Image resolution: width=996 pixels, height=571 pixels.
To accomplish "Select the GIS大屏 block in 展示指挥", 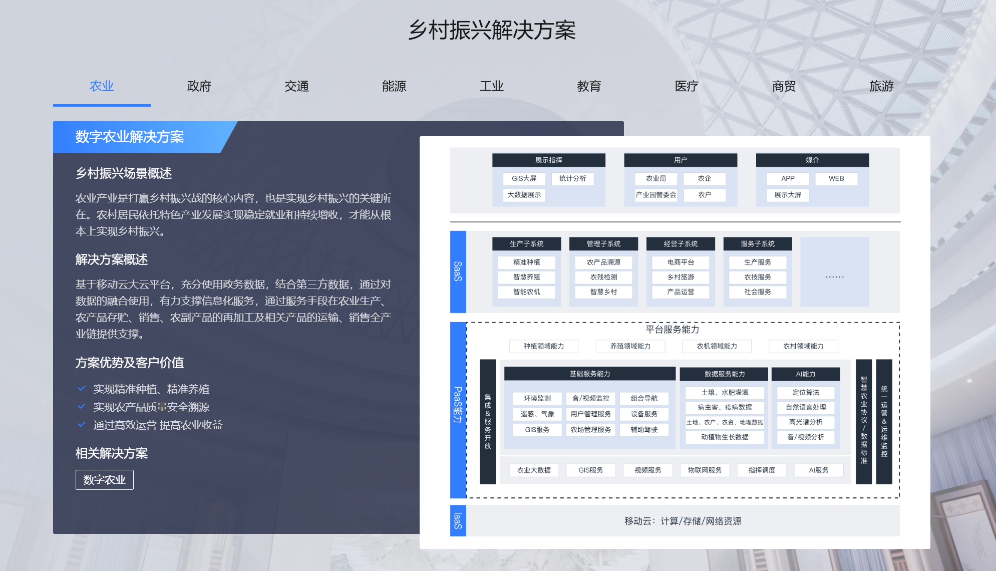I will [525, 178].
